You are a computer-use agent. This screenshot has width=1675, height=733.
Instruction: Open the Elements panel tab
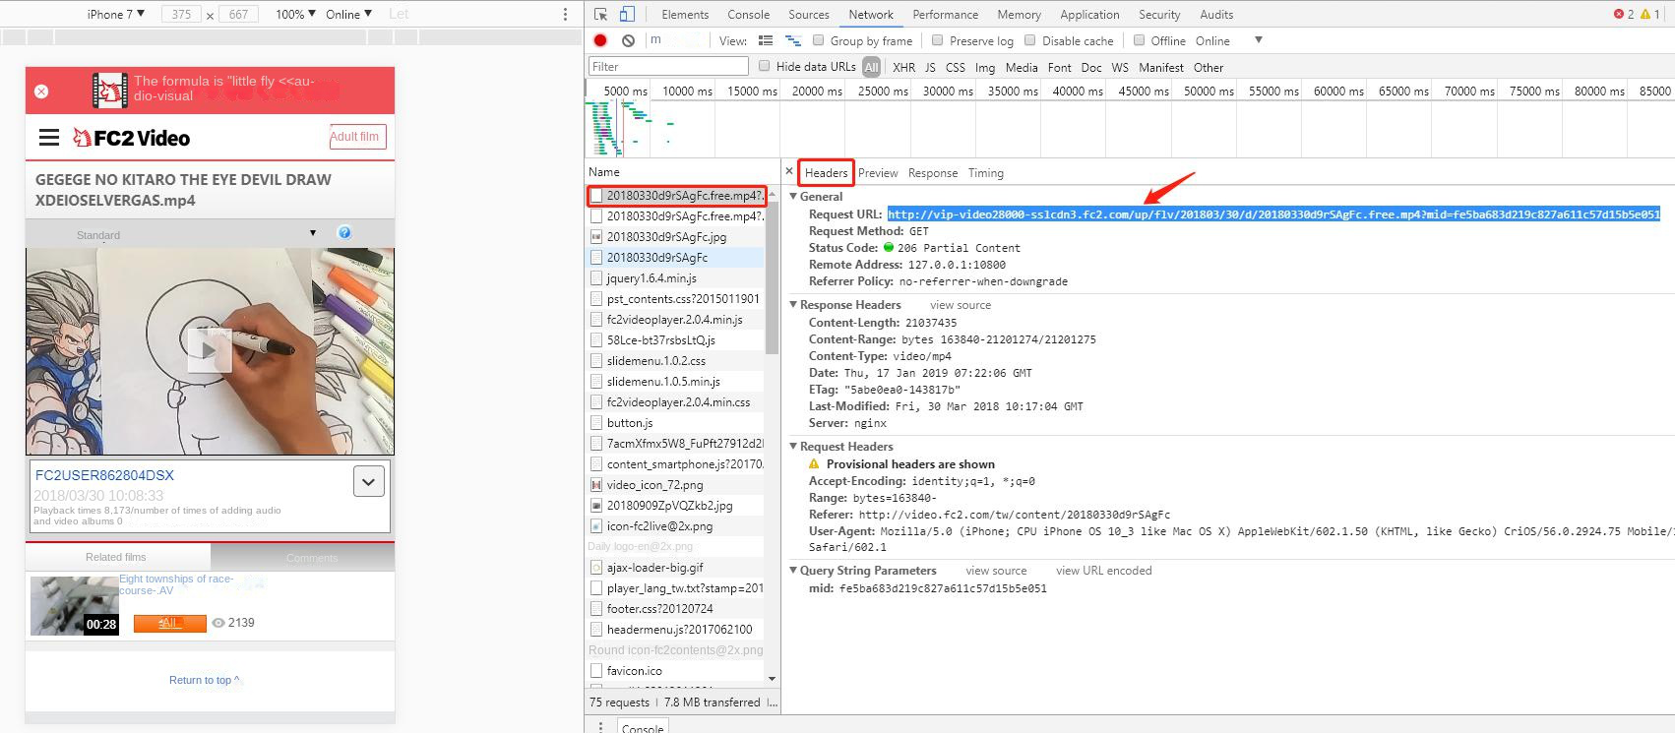click(685, 14)
